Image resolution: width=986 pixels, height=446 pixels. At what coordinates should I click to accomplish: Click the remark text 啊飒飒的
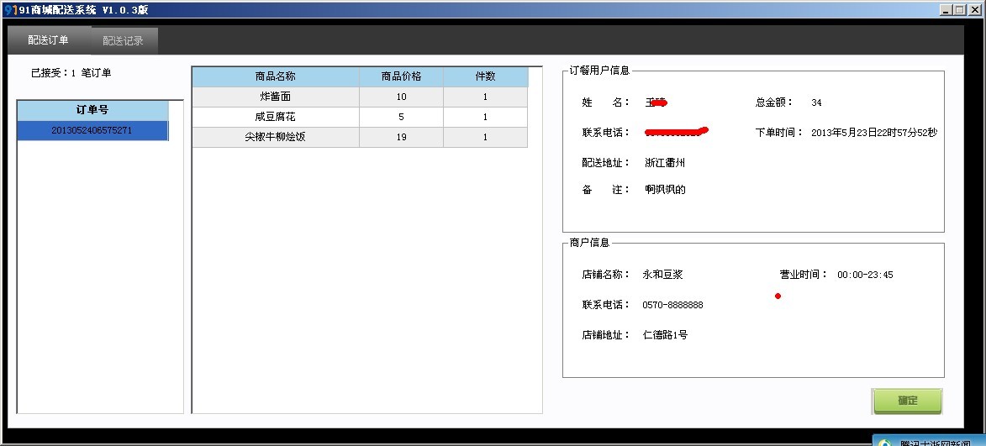pyautogui.click(x=665, y=190)
